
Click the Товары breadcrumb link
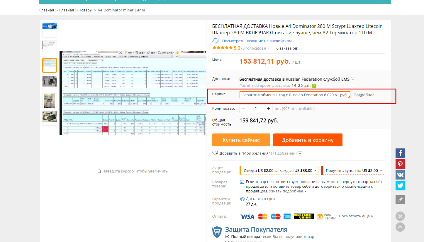[86, 10]
